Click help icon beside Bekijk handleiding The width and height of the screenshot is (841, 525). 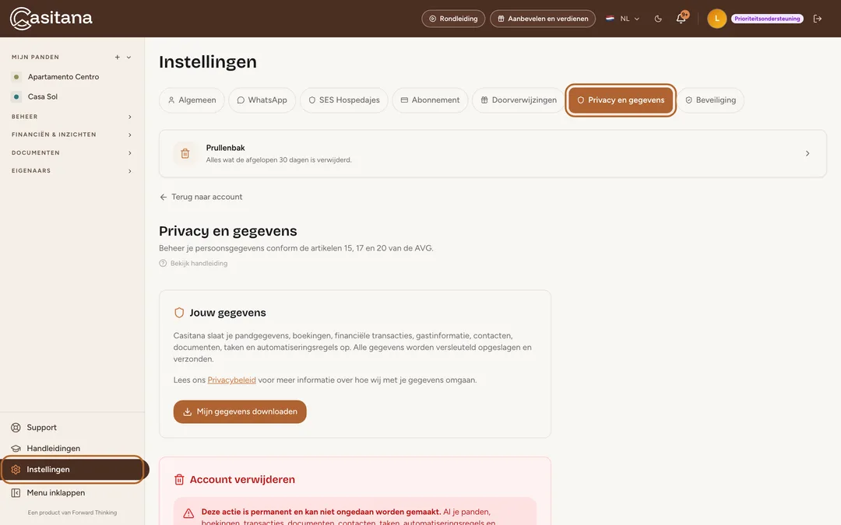163,264
